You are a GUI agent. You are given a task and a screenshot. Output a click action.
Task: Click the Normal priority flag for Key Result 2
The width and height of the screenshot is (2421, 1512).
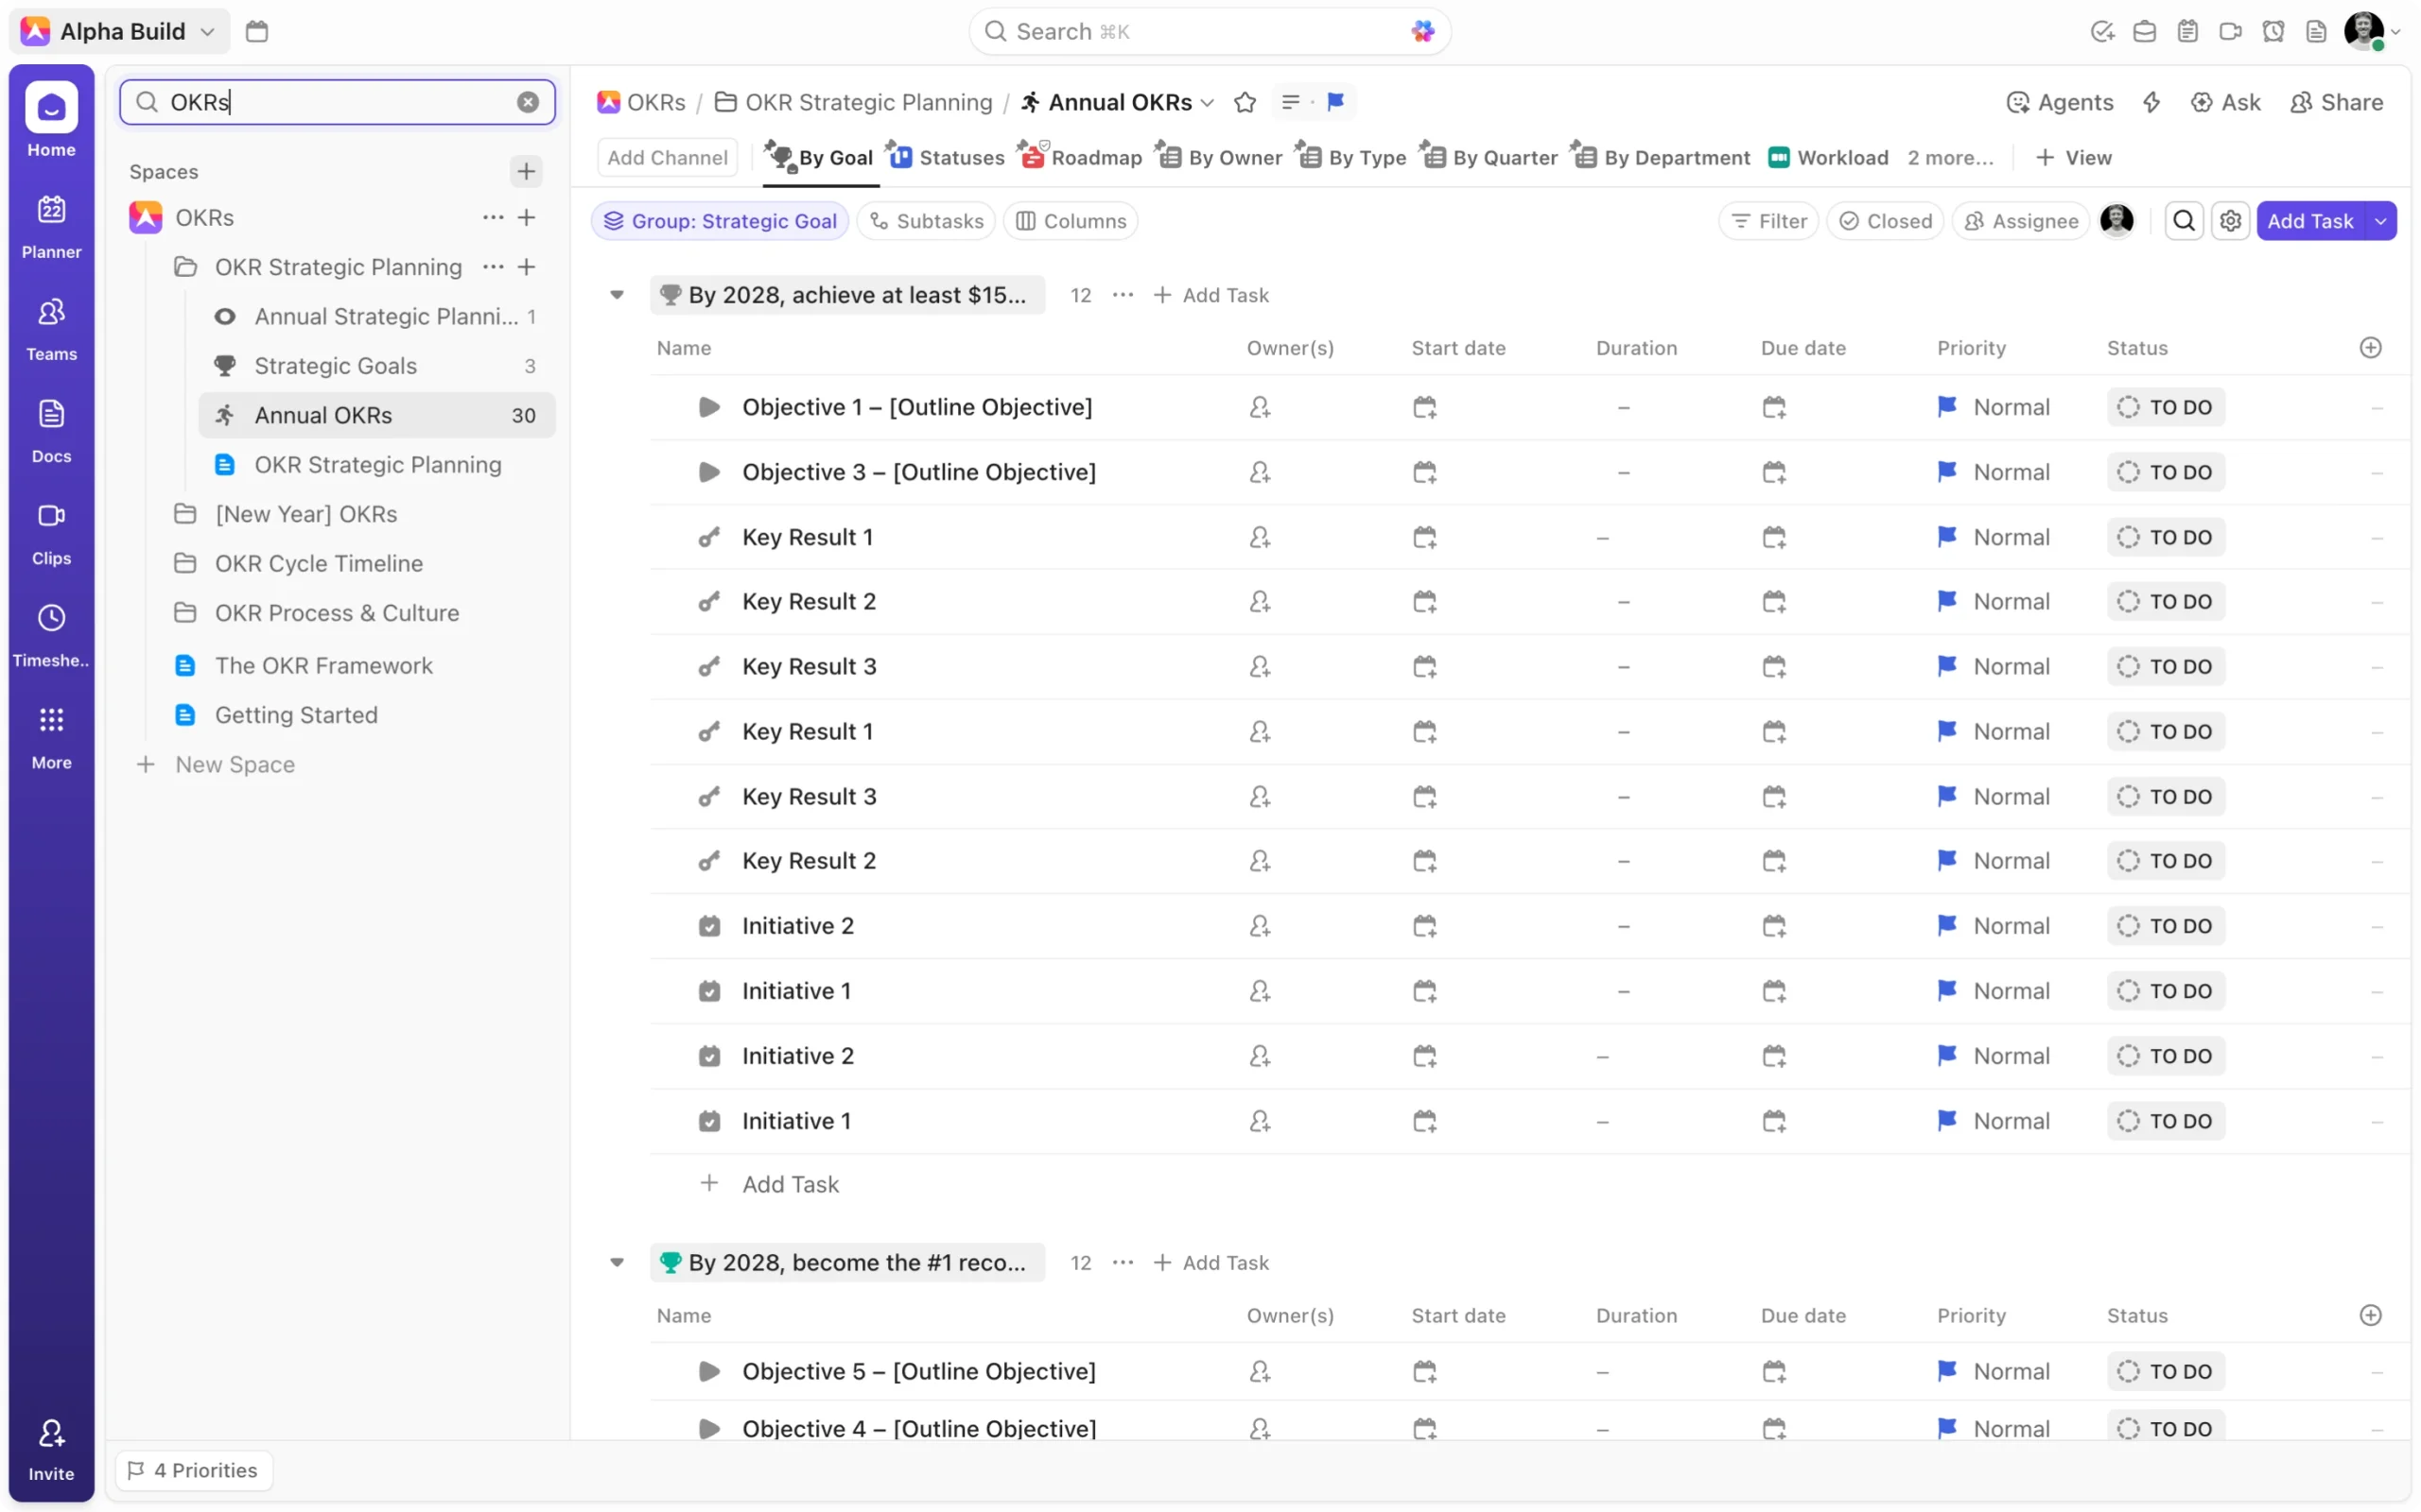[1946, 601]
